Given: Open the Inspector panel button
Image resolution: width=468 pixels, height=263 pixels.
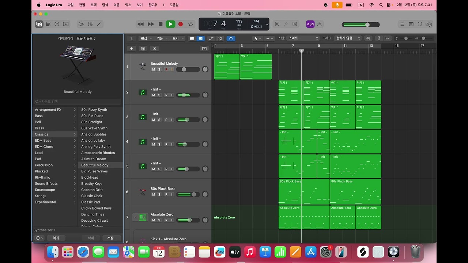Looking at the screenshot, I should (x=48, y=24).
